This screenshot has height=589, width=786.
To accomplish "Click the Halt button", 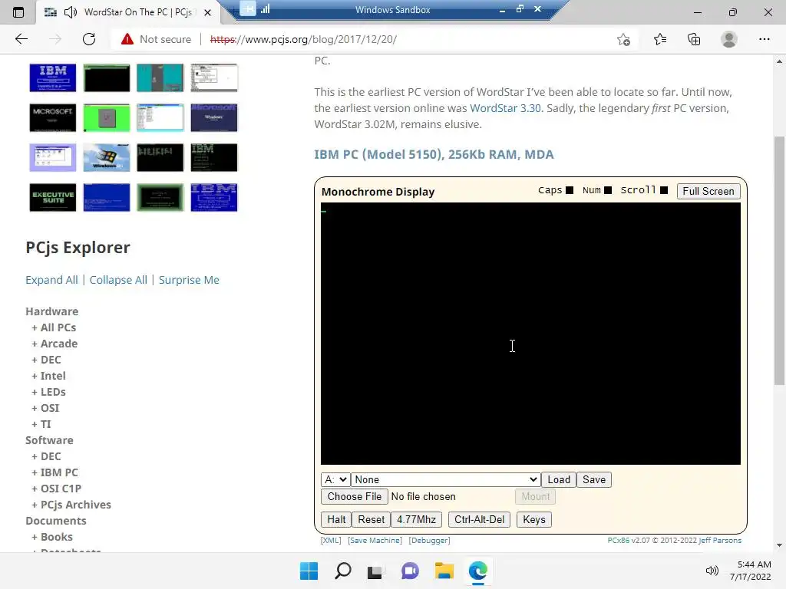I will 336,519.
